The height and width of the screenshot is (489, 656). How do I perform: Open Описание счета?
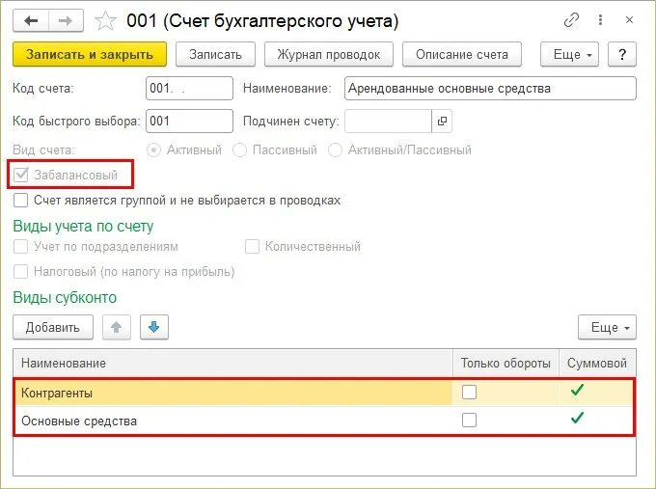pyautogui.click(x=462, y=54)
